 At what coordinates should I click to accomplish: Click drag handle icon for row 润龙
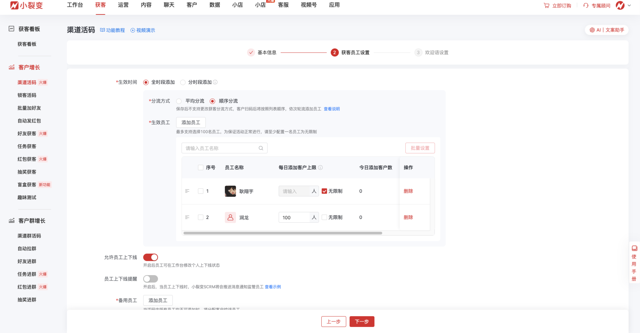[187, 217]
